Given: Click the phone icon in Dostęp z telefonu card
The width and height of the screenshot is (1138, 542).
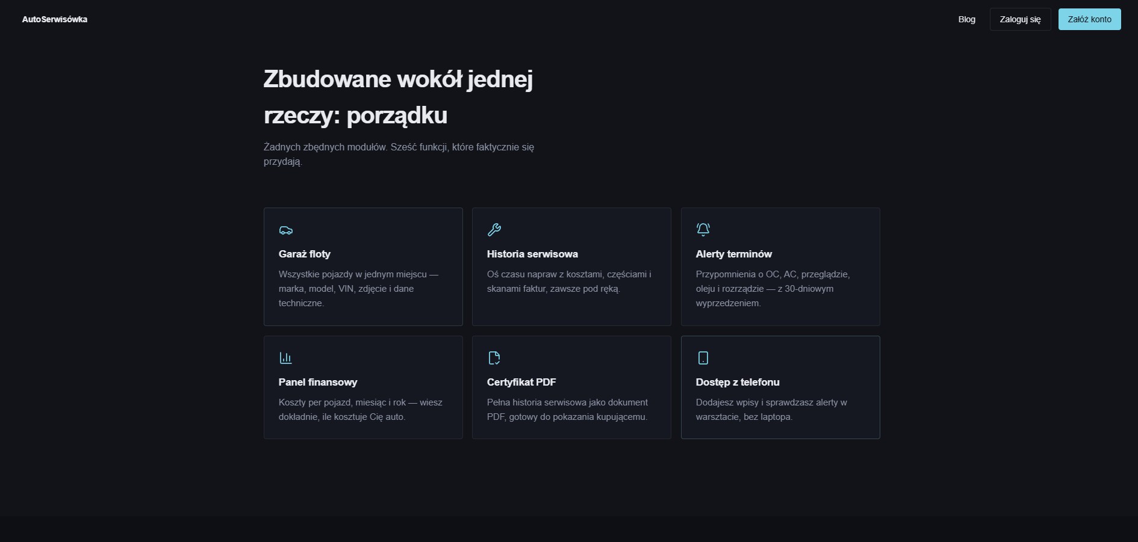Looking at the screenshot, I should [703, 358].
